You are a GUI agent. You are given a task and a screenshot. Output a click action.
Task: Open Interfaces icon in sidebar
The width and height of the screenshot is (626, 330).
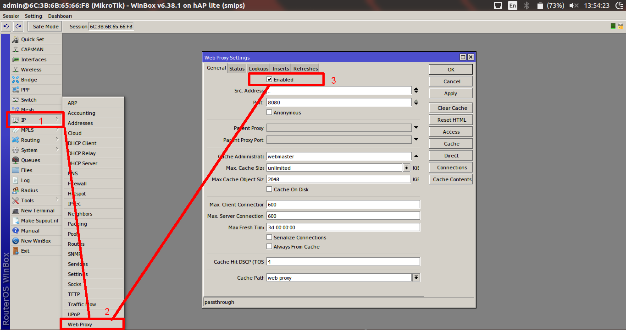[x=16, y=60]
